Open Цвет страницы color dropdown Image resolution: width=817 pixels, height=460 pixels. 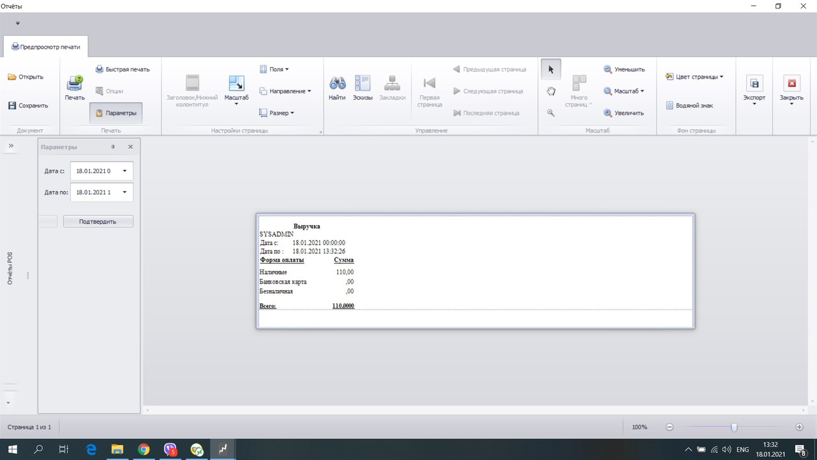tap(694, 77)
